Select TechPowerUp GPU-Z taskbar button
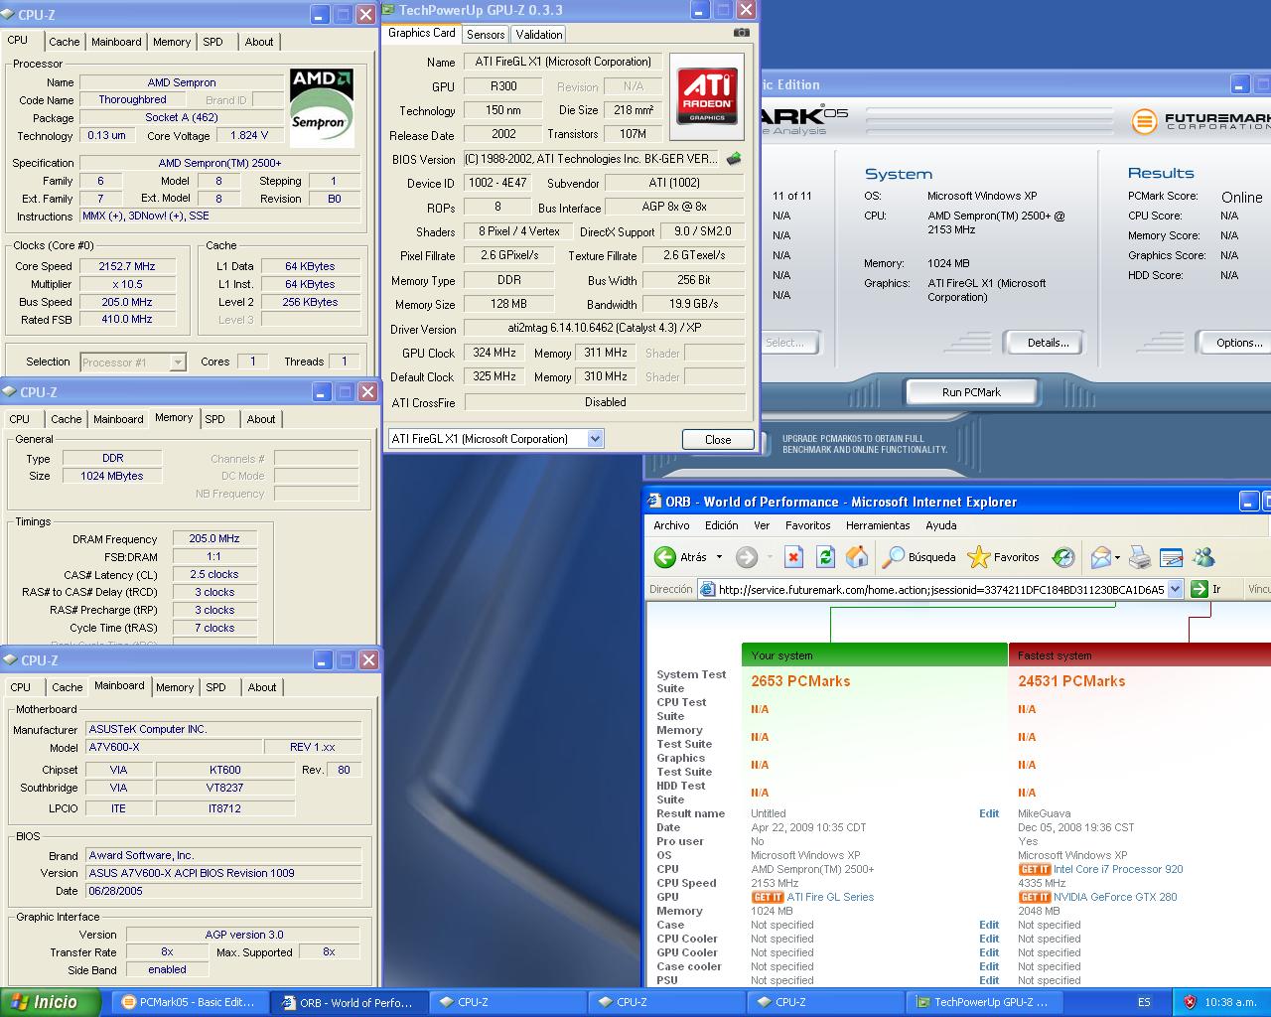 point(983,1002)
